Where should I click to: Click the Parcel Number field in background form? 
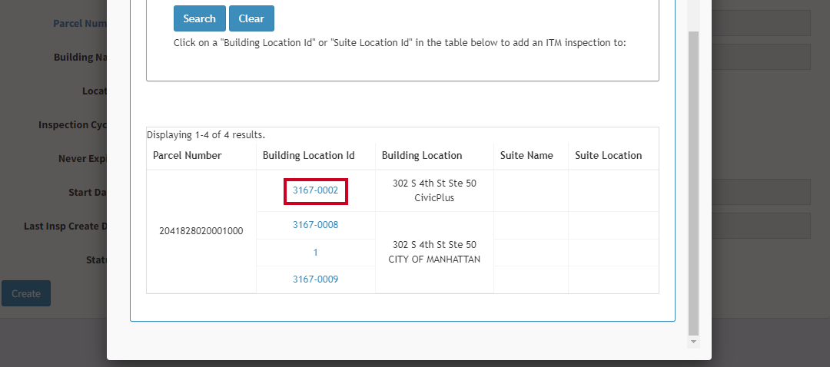[x=761, y=23]
